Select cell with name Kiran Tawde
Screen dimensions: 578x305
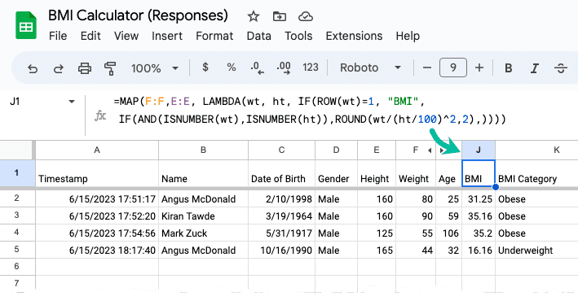pyautogui.click(x=204, y=216)
